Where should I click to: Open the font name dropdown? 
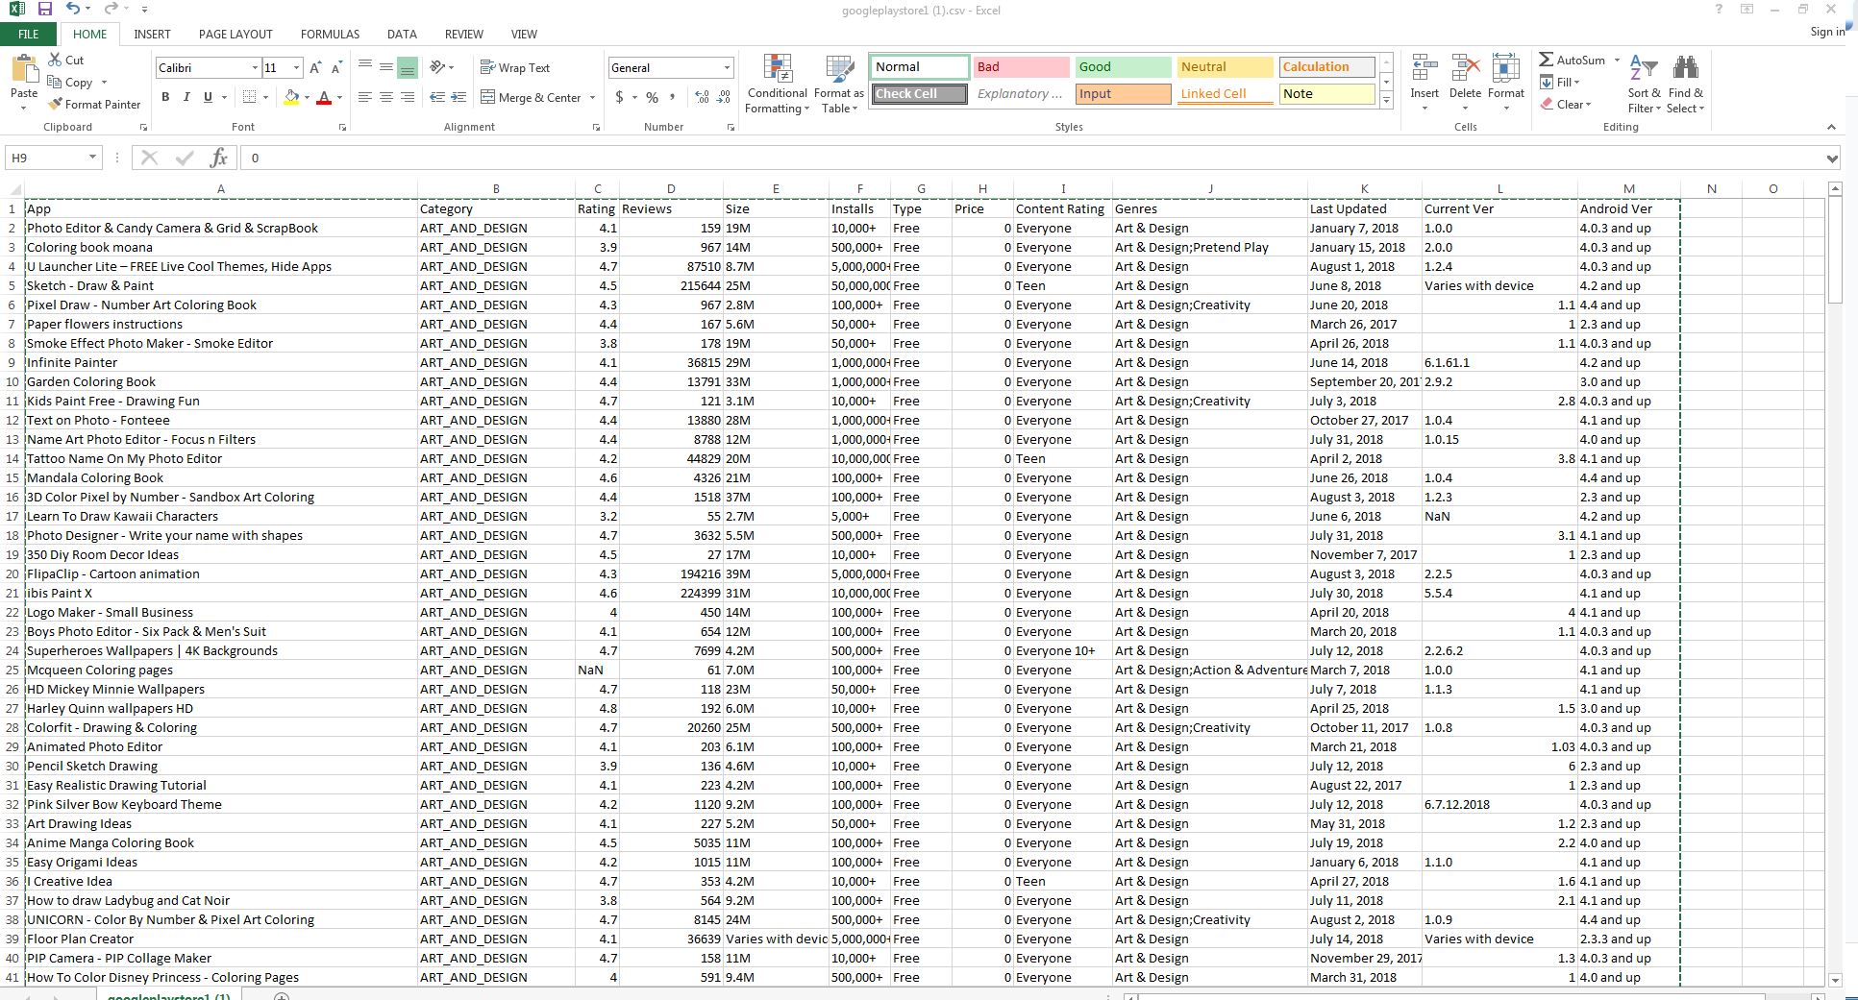pos(255,68)
